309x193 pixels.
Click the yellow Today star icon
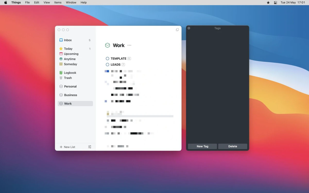[61, 49]
